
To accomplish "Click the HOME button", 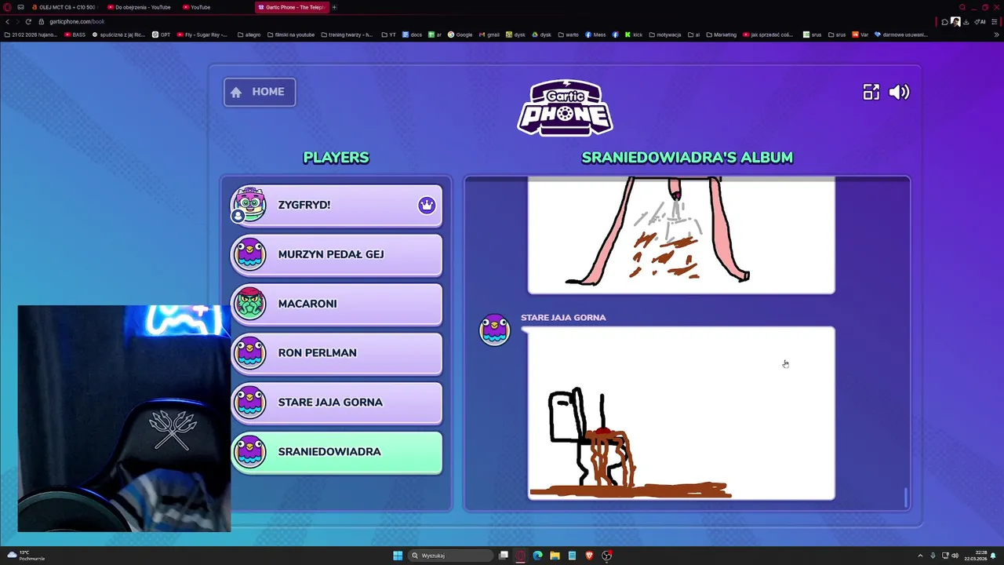I will [260, 92].
